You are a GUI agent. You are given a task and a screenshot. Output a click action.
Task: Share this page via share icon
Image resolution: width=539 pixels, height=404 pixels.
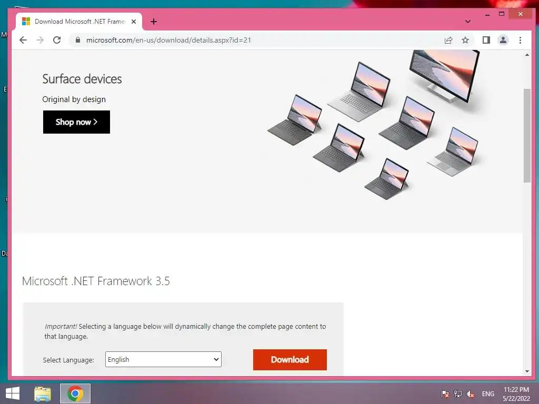(448, 40)
